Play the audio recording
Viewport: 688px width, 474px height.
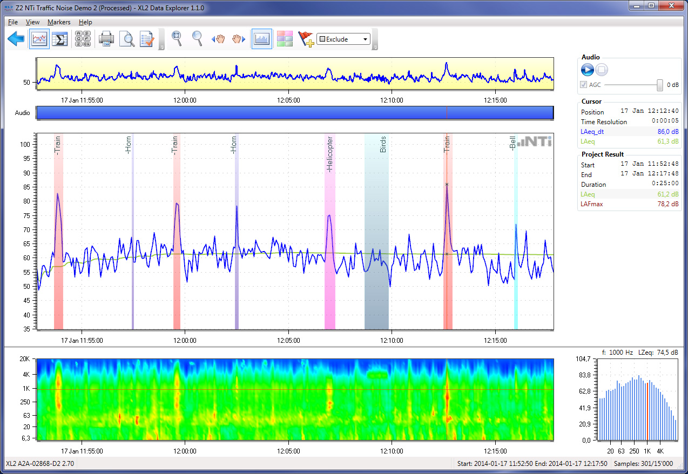point(588,70)
